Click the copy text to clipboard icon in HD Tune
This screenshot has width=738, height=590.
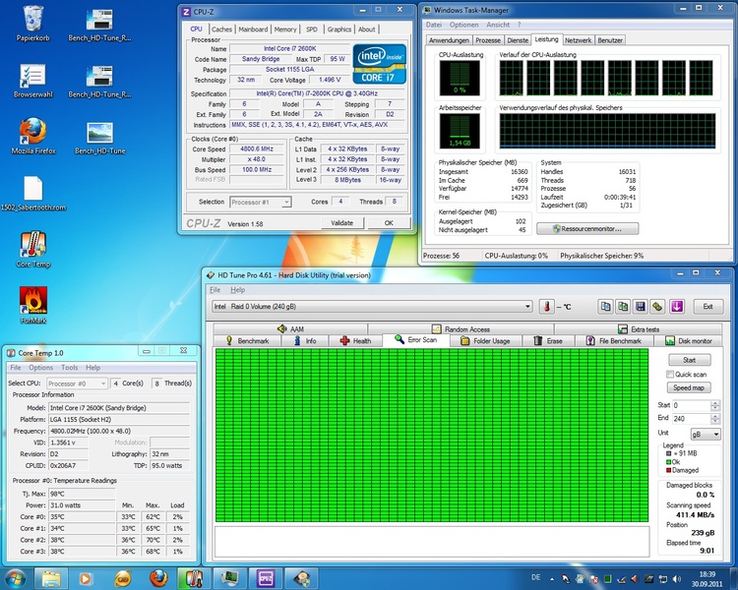click(606, 307)
